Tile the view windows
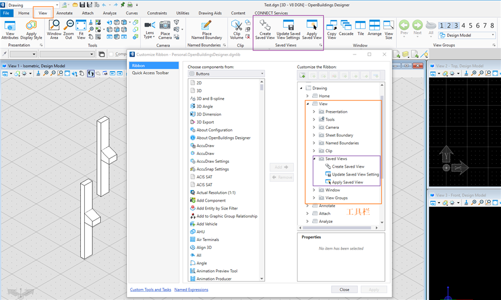501x300 pixels. coord(361,28)
